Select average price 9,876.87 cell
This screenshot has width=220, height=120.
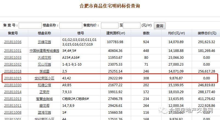click(x=176, y=78)
